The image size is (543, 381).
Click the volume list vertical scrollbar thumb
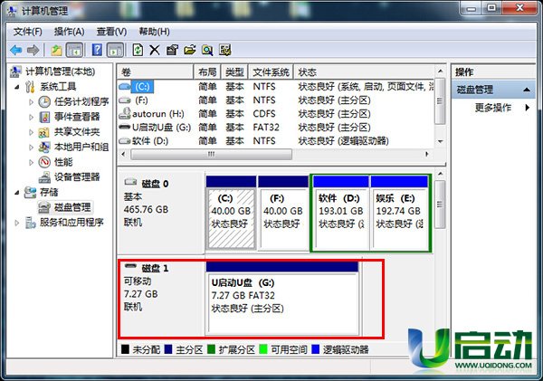coord(440,101)
